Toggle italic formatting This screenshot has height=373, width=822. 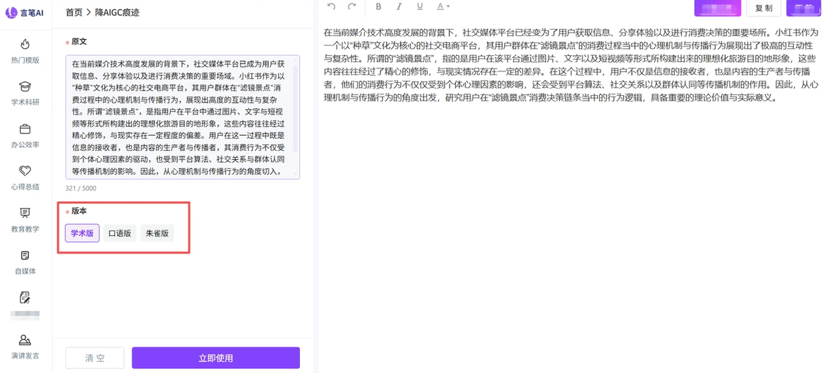399,6
